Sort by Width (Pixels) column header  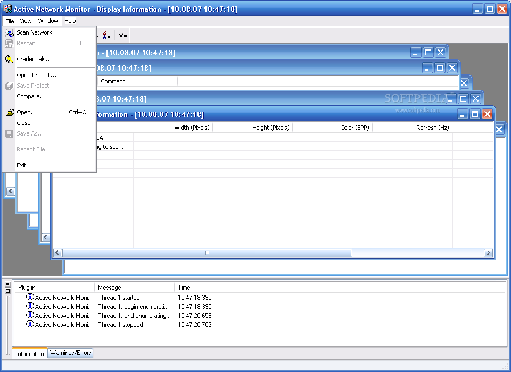tap(173, 128)
